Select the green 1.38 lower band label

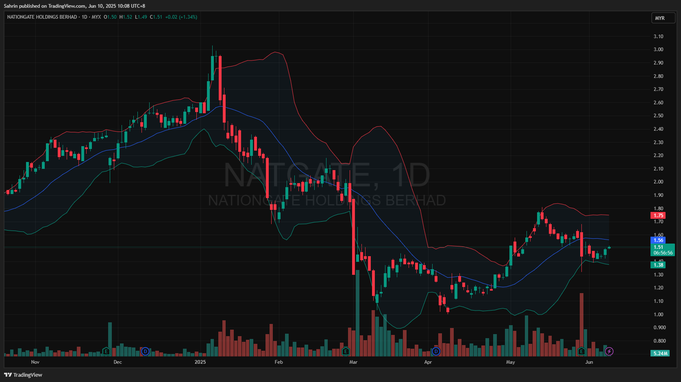(x=658, y=265)
